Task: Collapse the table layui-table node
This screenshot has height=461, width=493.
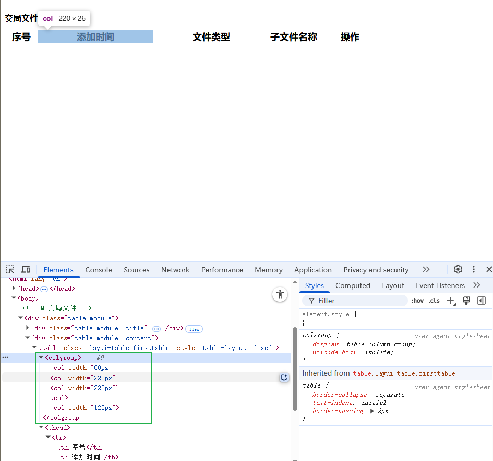Action: click(34, 347)
